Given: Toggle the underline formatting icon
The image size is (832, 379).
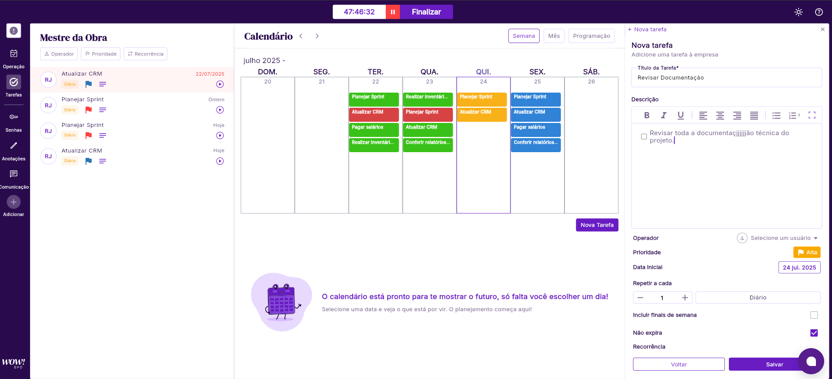Looking at the screenshot, I should (x=681, y=115).
